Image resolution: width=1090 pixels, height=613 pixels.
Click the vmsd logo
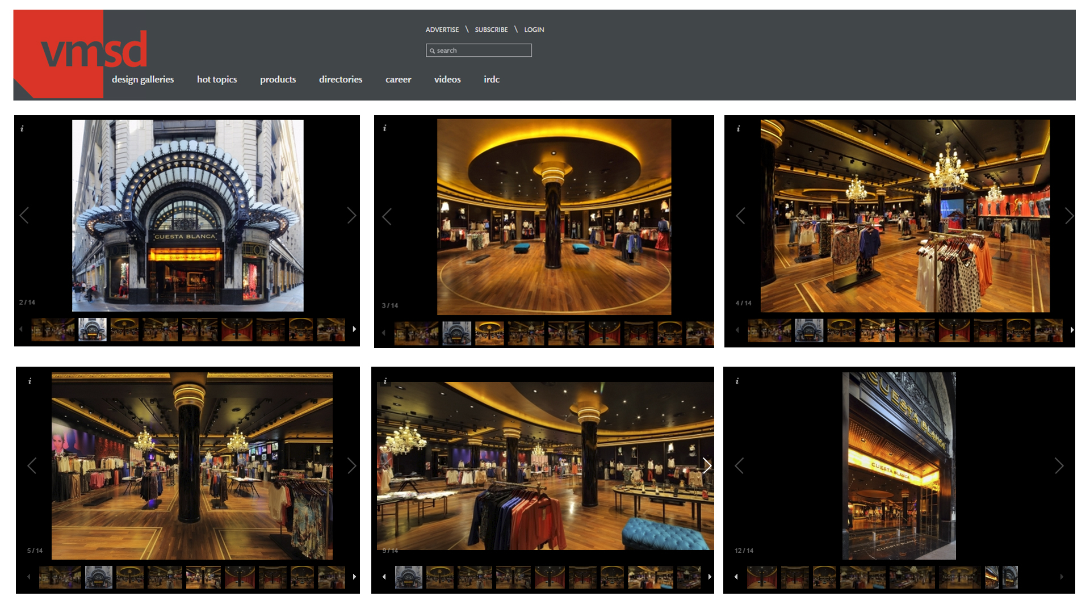(x=94, y=50)
